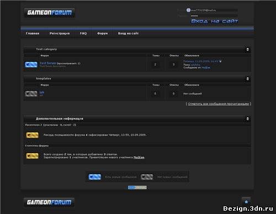Collapse the templates category section
The image size is (276, 214).
click(247, 79)
